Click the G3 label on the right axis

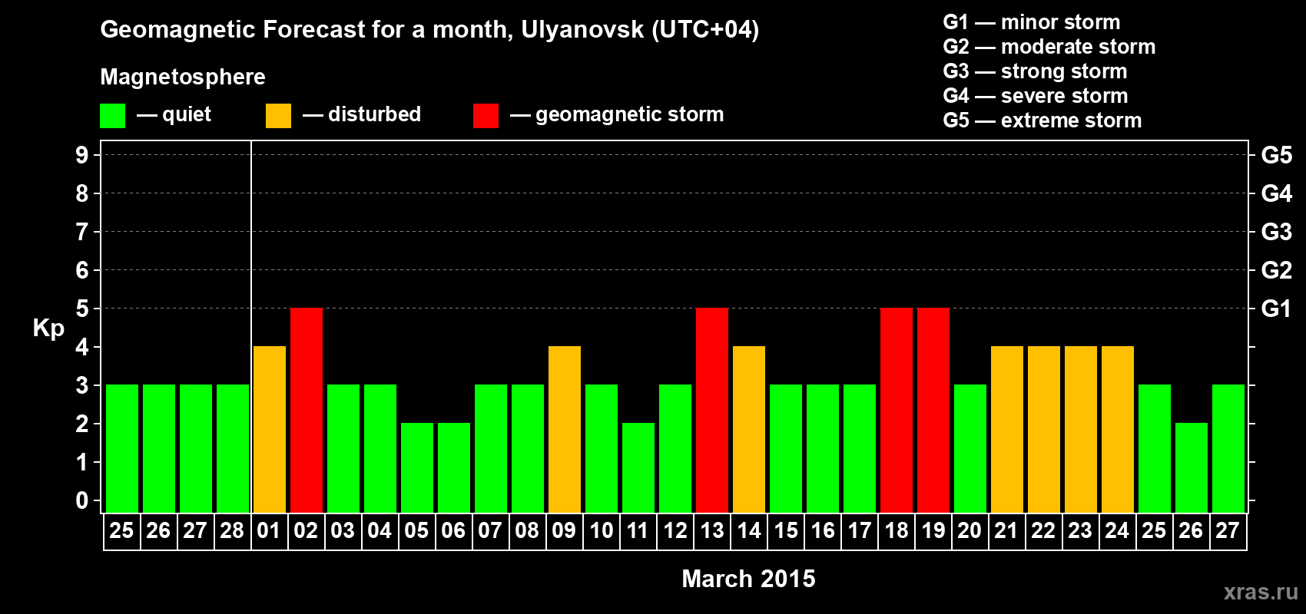pos(1276,232)
